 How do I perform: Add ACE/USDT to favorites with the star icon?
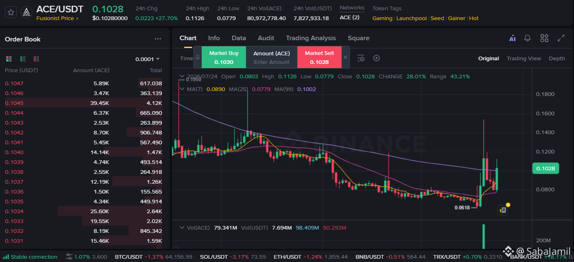(x=11, y=12)
